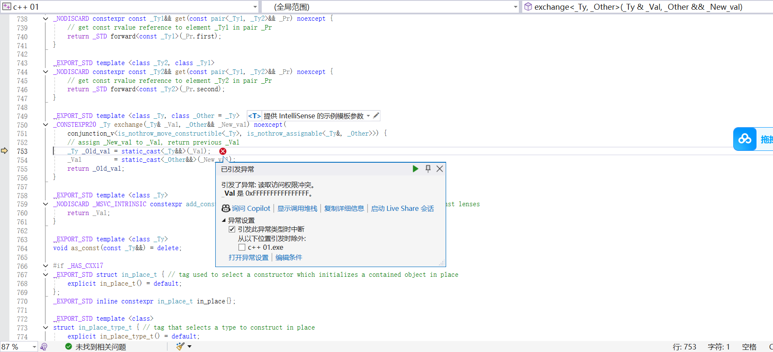Open the code cleanup dropdown arrow

click(189, 347)
